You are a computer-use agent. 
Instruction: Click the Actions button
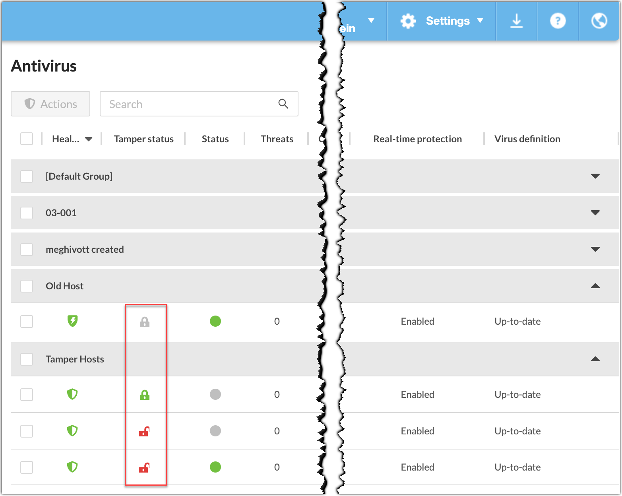[50, 104]
